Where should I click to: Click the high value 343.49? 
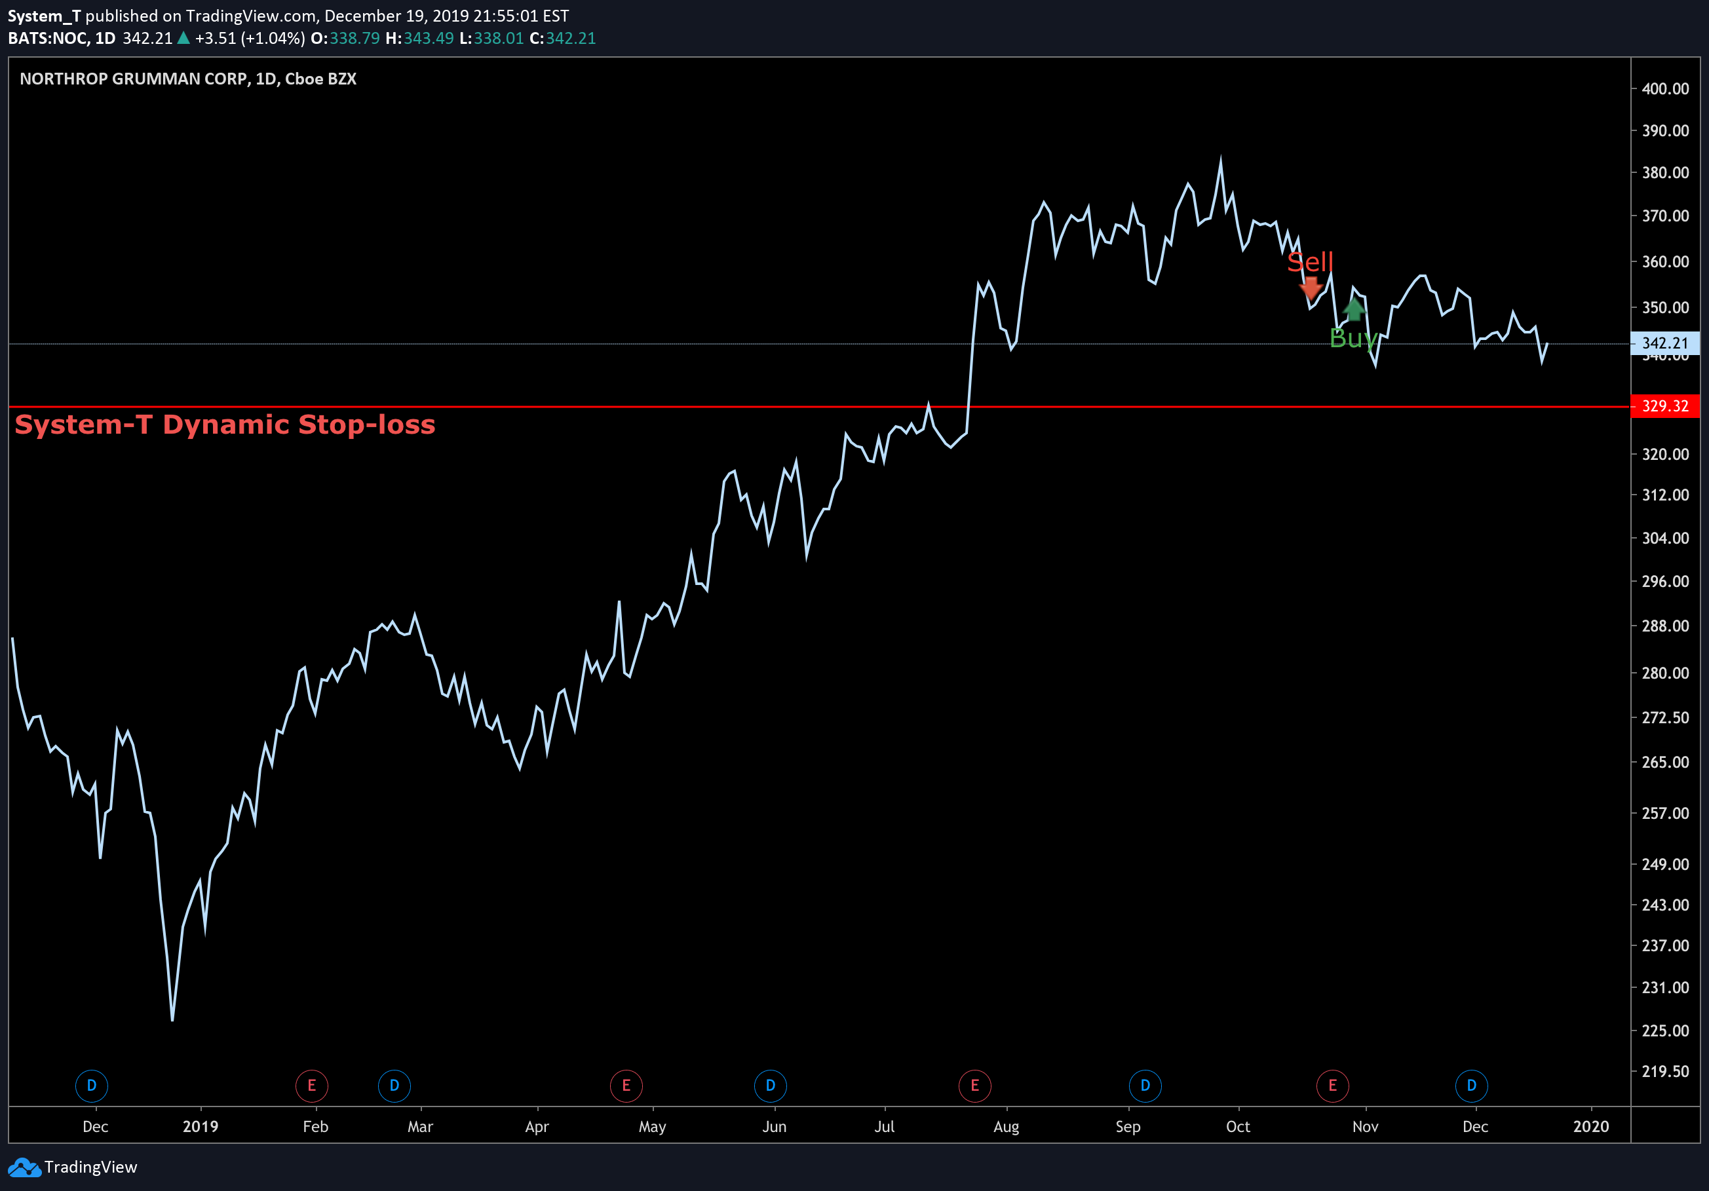pos(429,38)
